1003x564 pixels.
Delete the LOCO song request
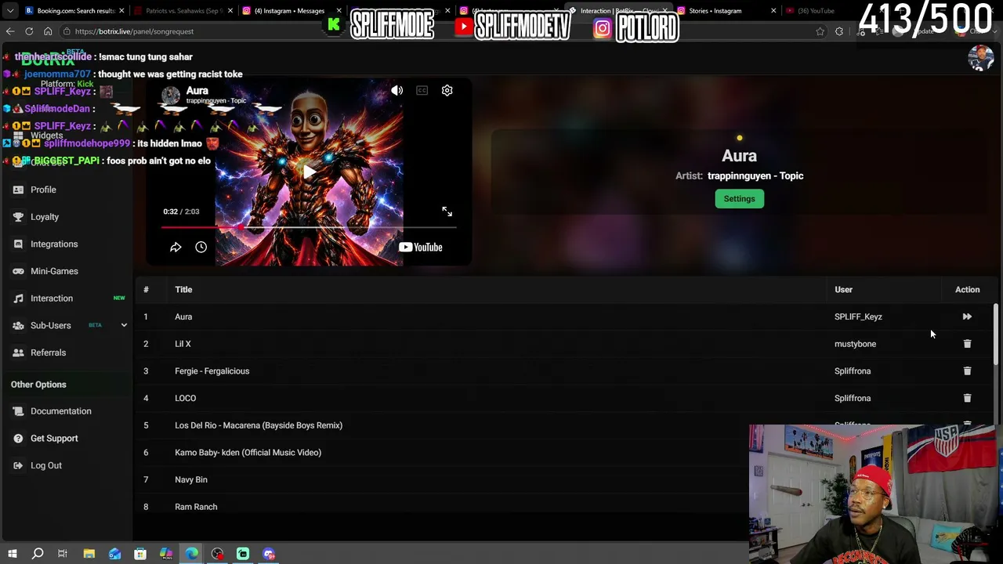(x=967, y=398)
